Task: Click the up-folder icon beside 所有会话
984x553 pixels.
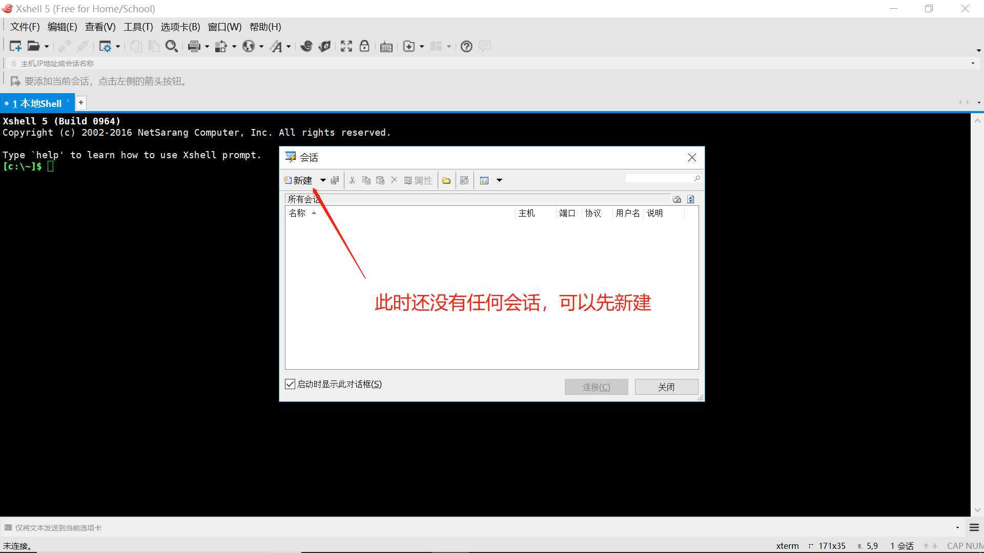Action: point(677,199)
